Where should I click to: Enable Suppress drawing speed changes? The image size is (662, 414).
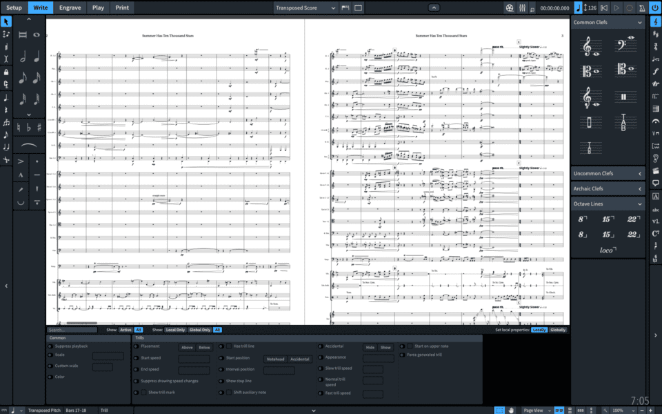tap(137, 380)
